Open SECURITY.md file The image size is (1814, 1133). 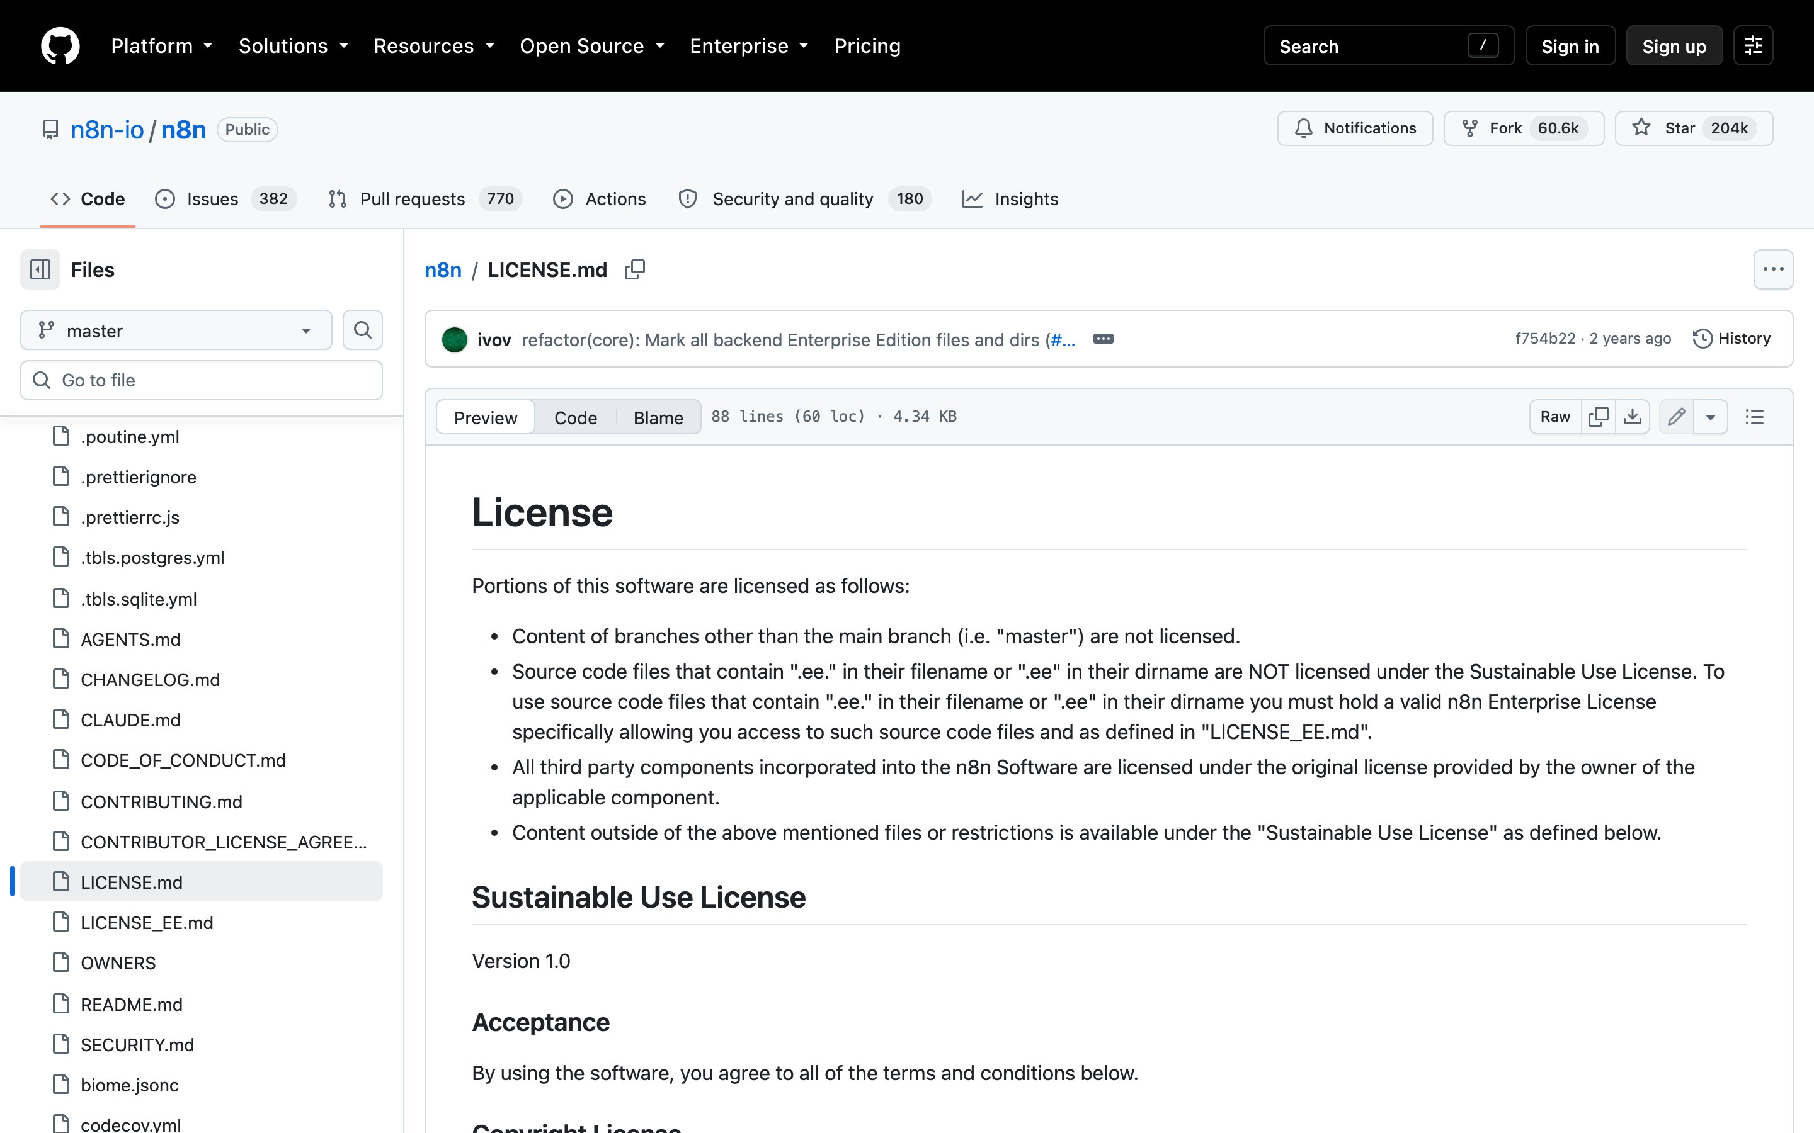tap(202, 1045)
